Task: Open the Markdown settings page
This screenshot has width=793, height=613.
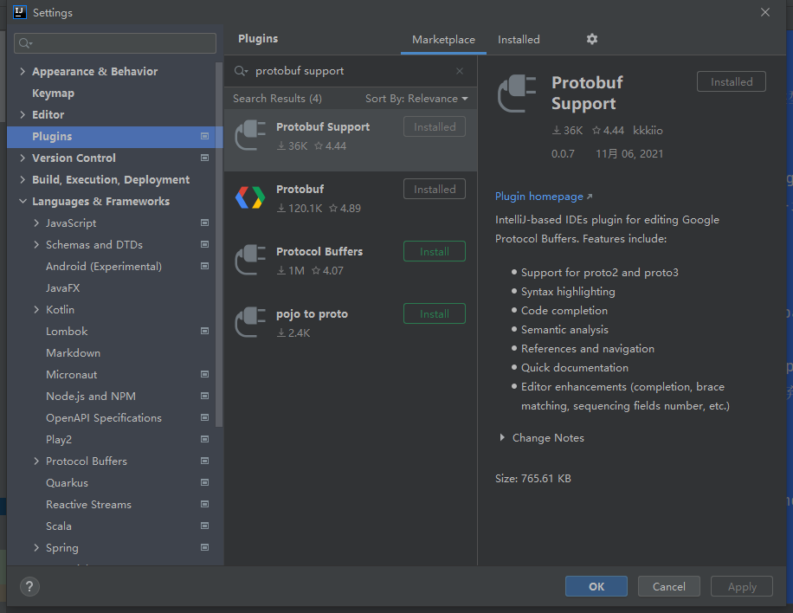Action: point(73,352)
